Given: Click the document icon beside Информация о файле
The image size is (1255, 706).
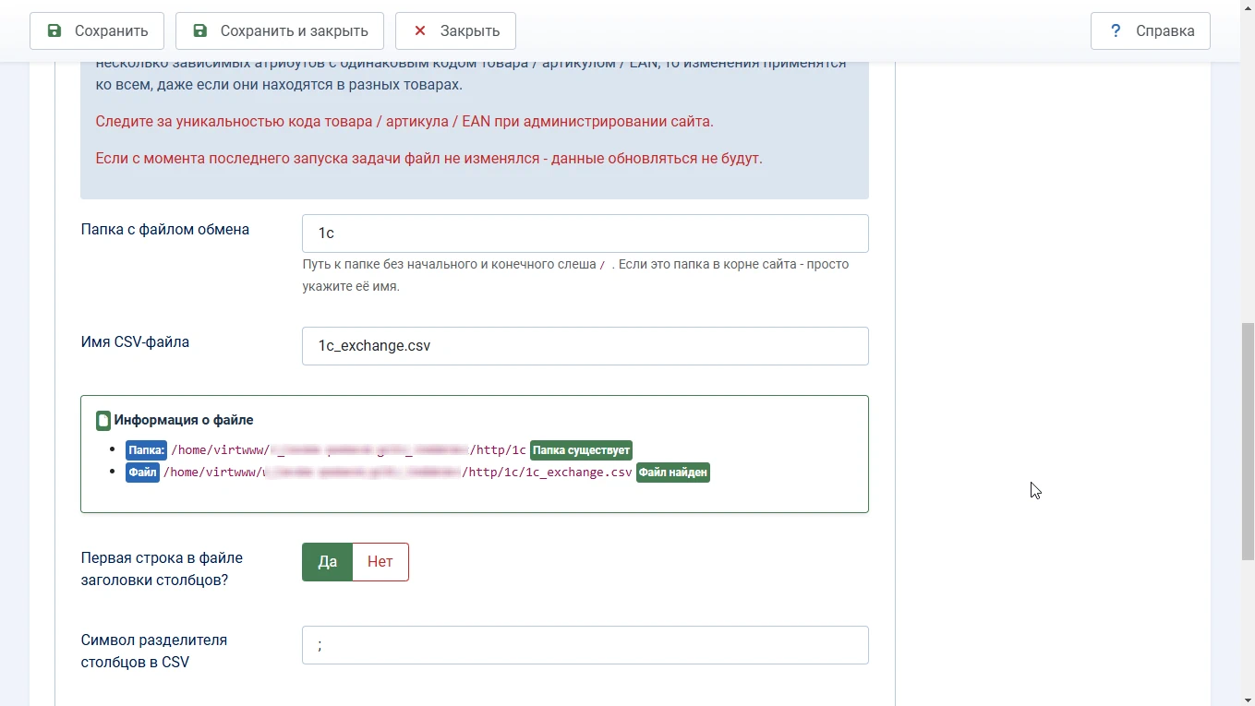Looking at the screenshot, I should pyautogui.click(x=103, y=421).
